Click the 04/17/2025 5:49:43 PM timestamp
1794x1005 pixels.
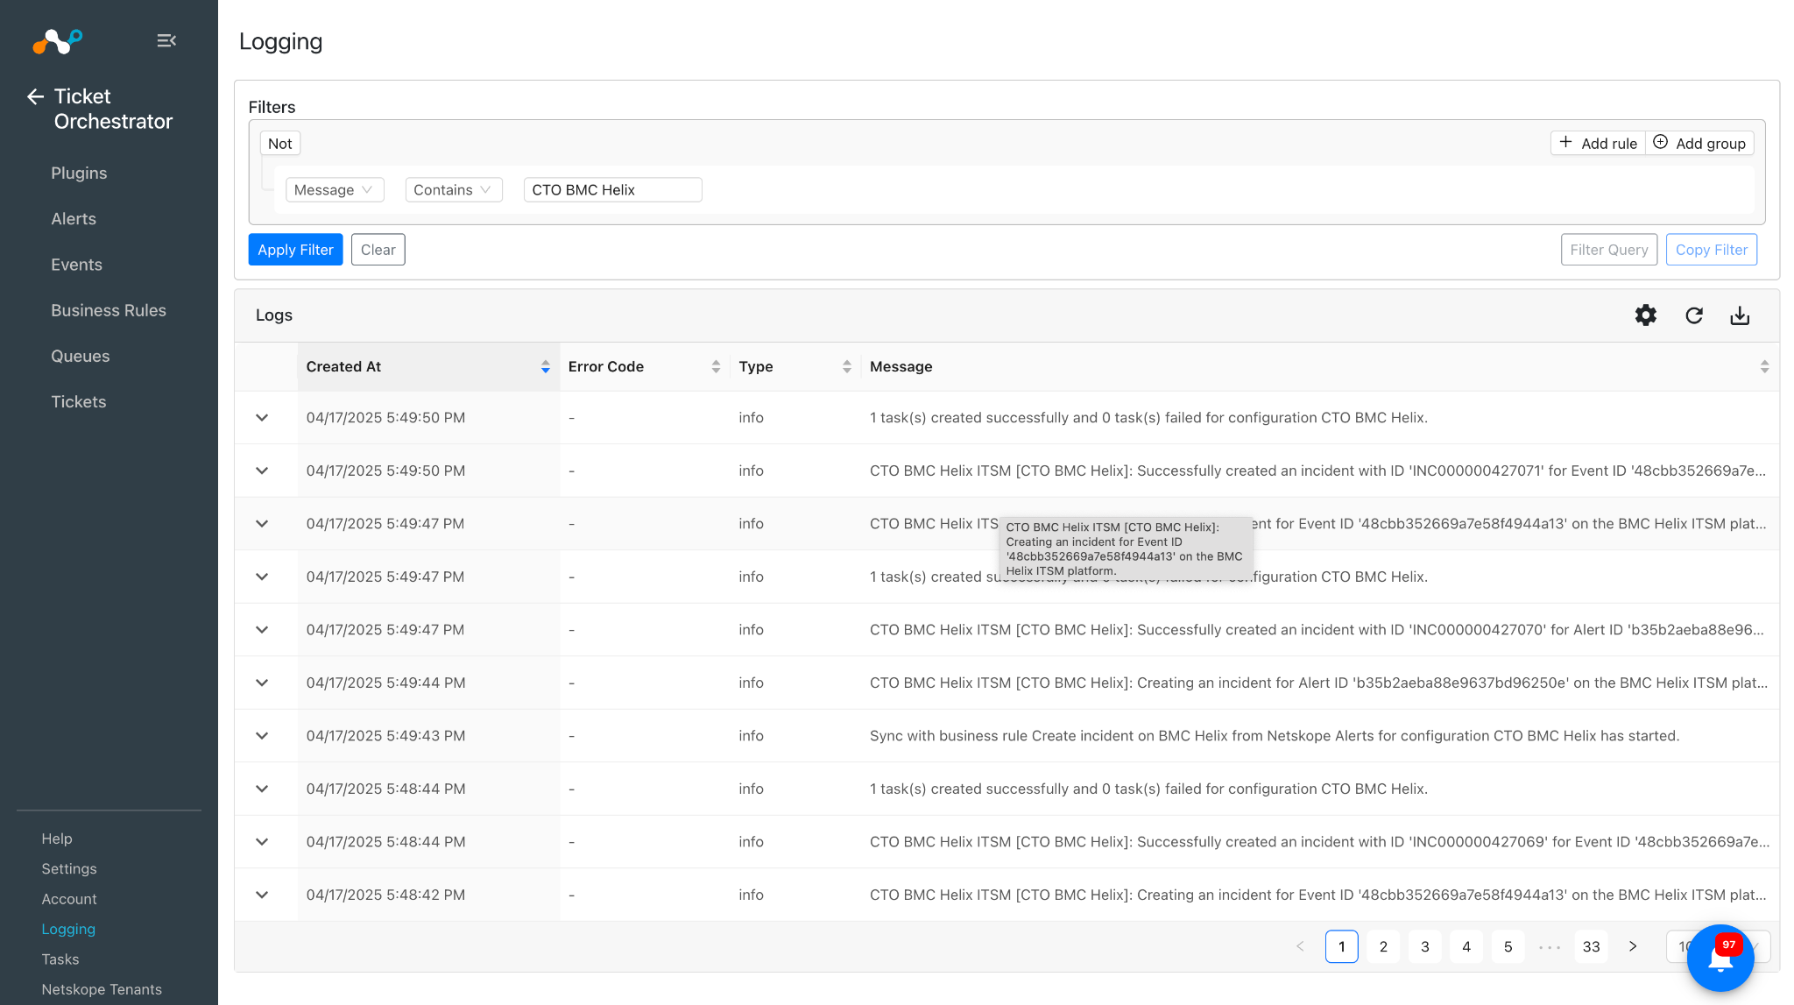(385, 736)
